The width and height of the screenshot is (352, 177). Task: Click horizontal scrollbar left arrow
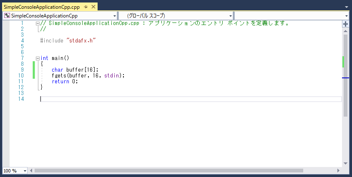[x=31, y=171]
